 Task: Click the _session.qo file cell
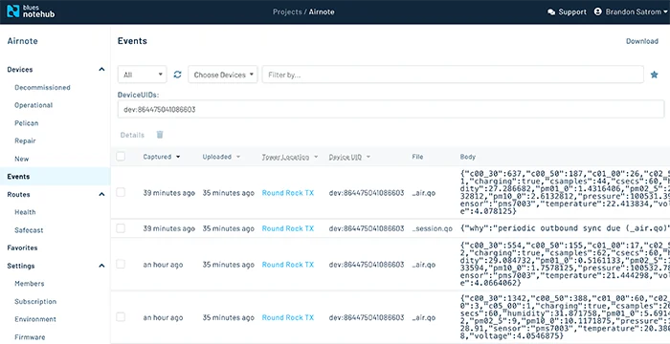pos(432,228)
